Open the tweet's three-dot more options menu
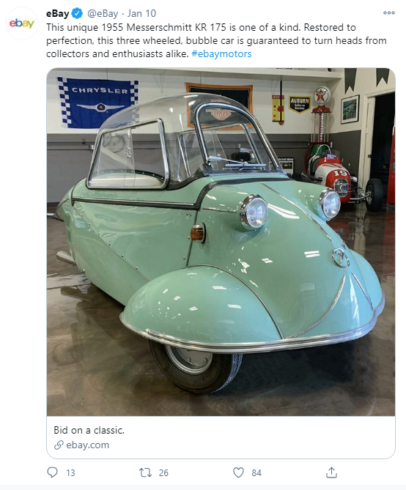Image resolution: width=406 pixels, height=490 pixels. (x=389, y=12)
